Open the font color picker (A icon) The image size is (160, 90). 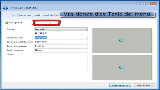pos(36,33)
